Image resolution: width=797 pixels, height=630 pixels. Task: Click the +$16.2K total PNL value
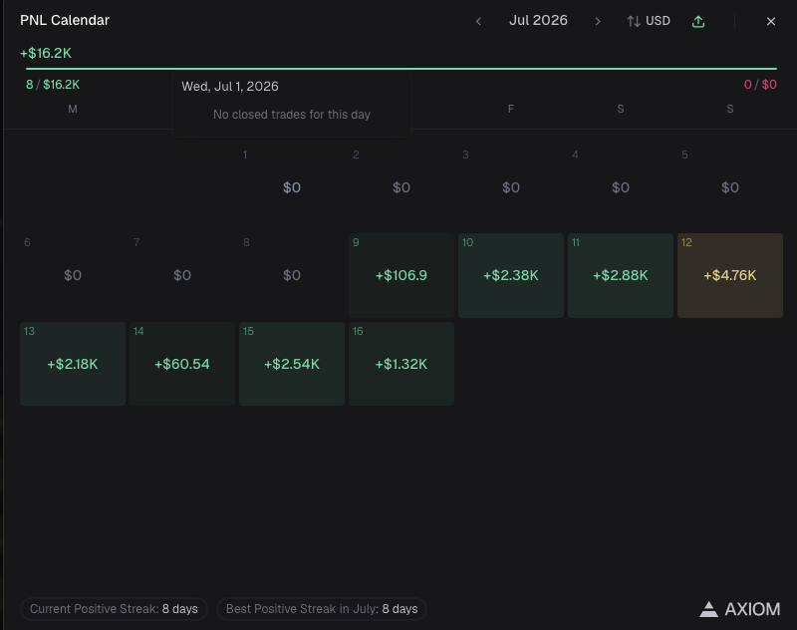click(x=46, y=53)
